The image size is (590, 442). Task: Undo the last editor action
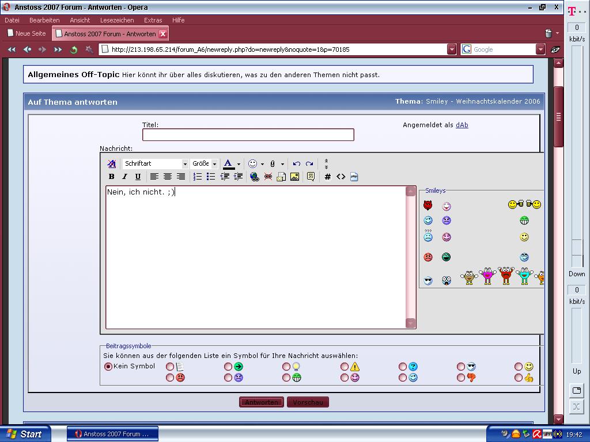pyautogui.click(x=297, y=163)
